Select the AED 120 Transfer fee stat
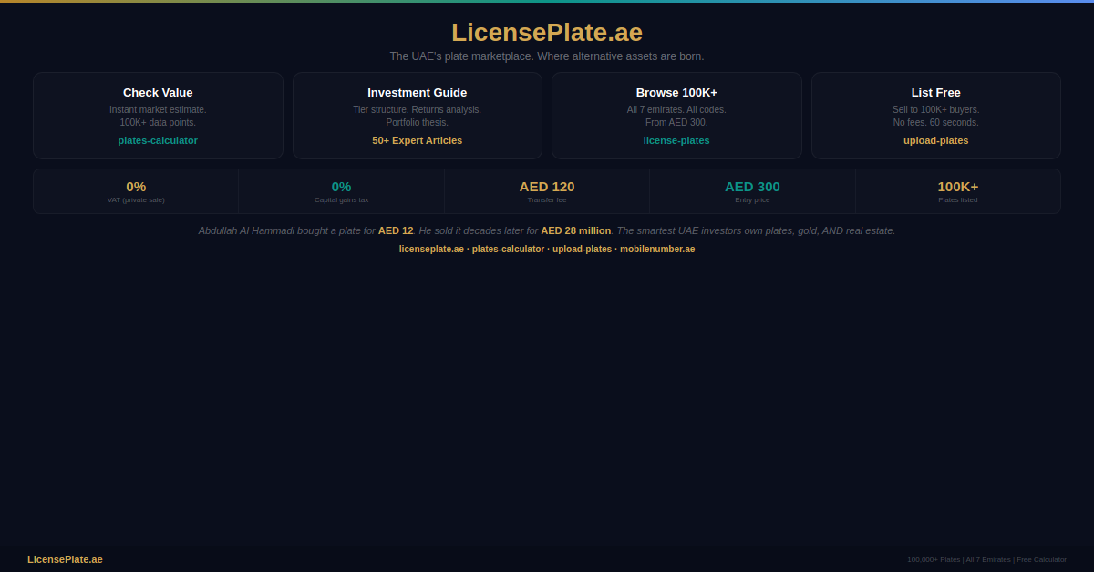 pyautogui.click(x=547, y=190)
